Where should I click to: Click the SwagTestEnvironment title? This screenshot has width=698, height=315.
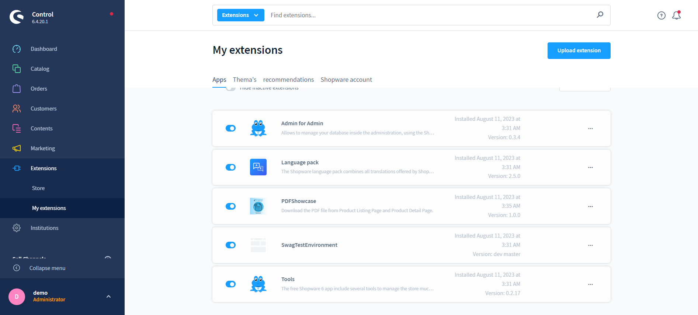point(309,245)
